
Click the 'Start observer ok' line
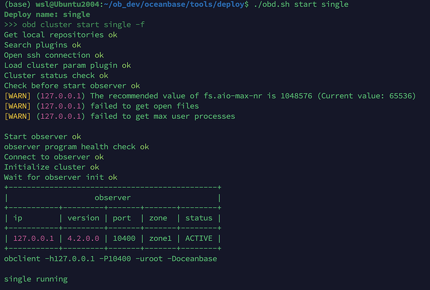click(42, 136)
